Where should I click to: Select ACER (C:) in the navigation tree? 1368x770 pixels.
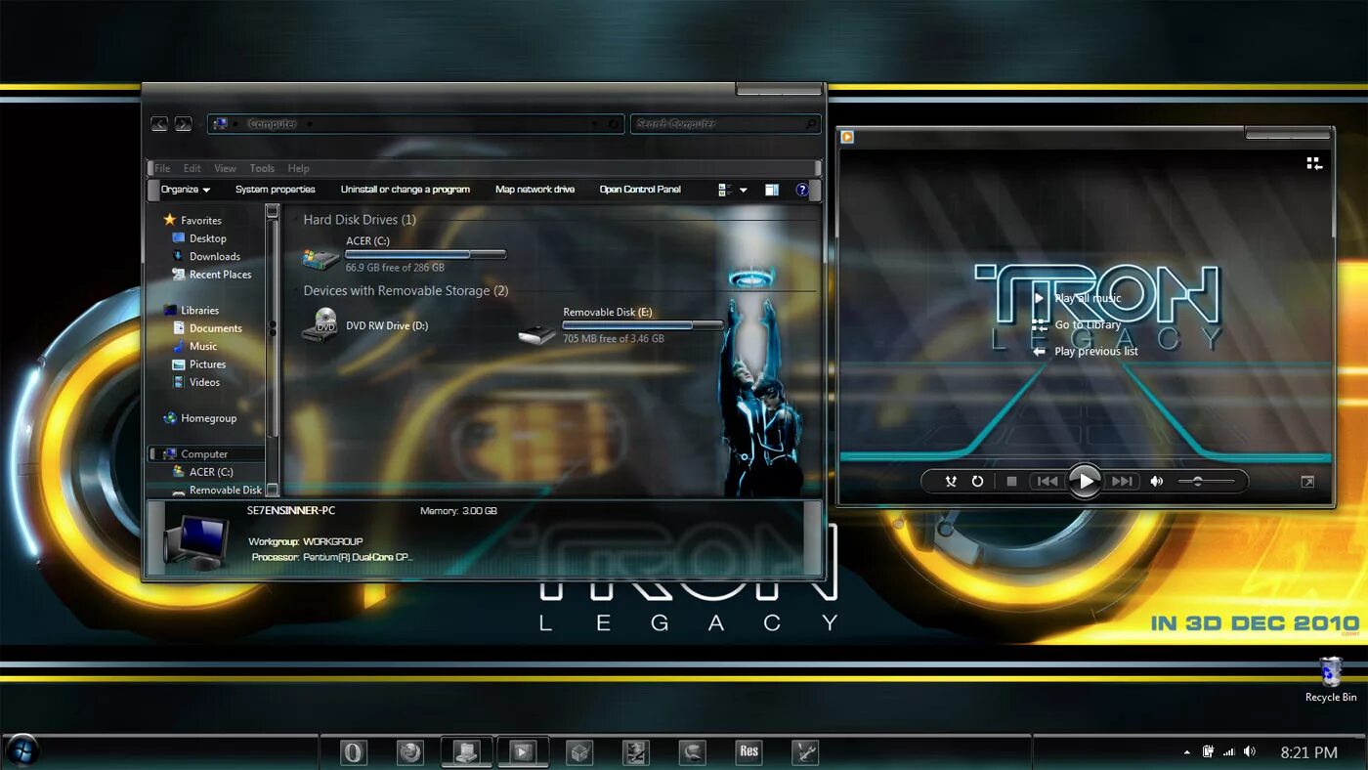tap(202, 472)
